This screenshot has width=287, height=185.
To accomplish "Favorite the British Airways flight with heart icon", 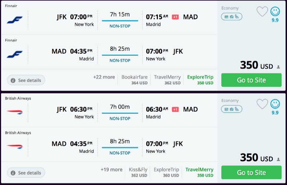I will 262,104.
